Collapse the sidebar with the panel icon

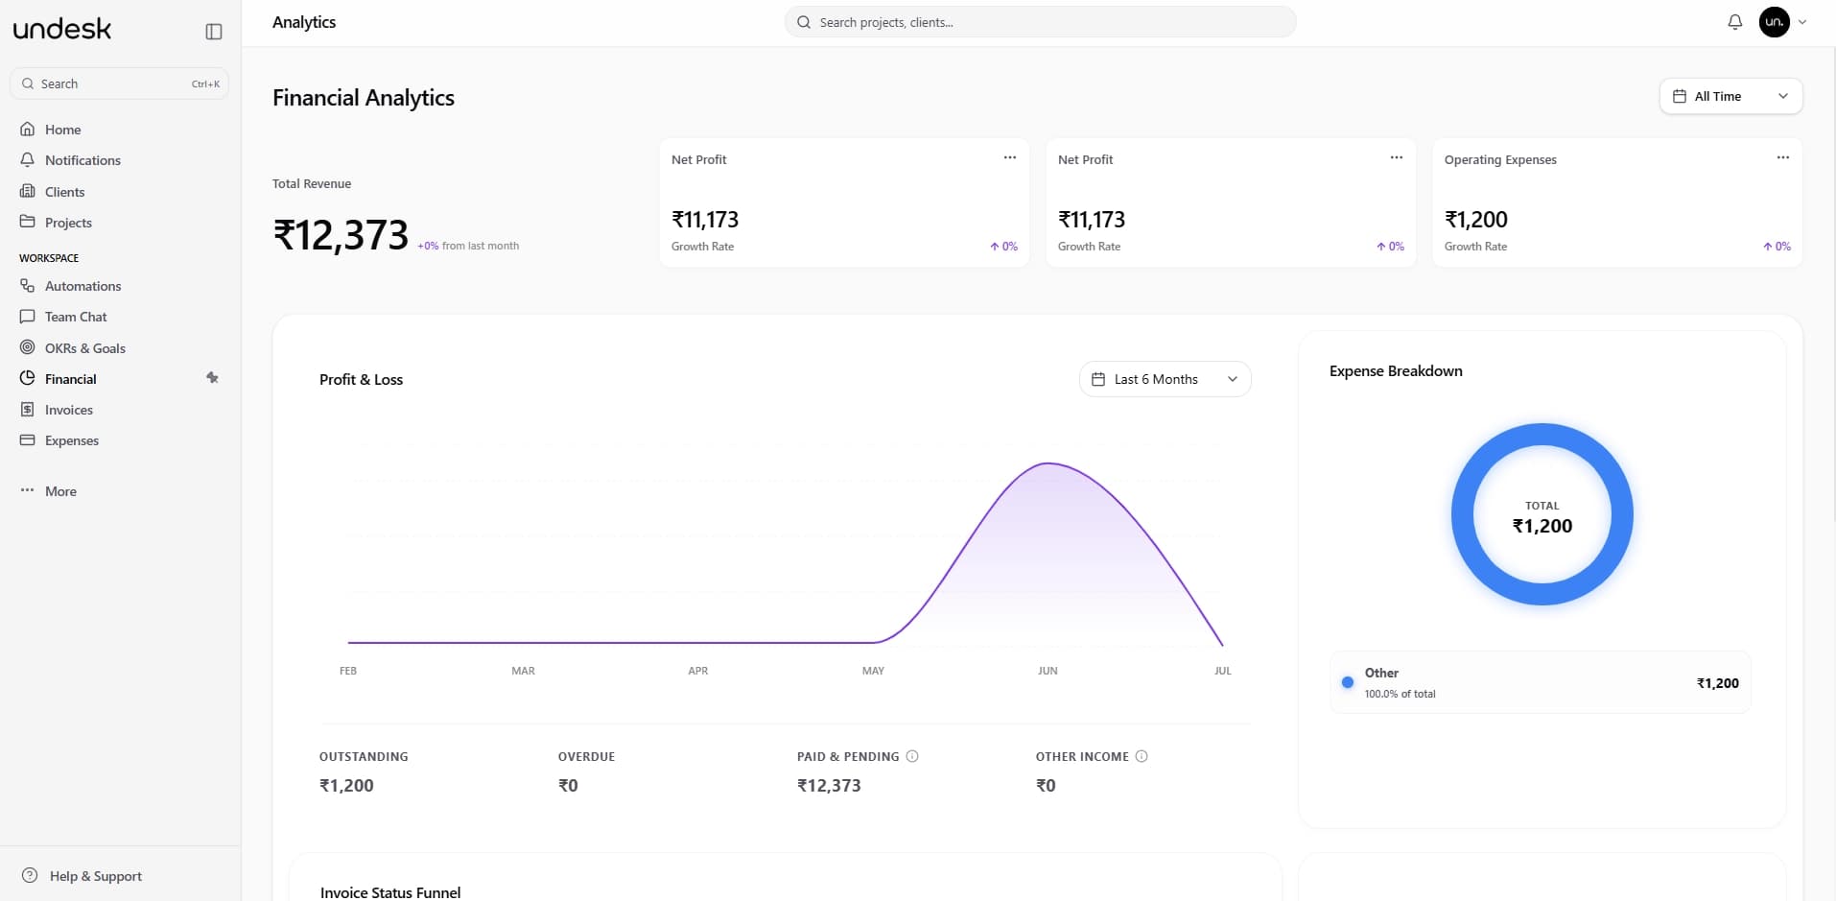pyautogui.click(x=214, y=32)
